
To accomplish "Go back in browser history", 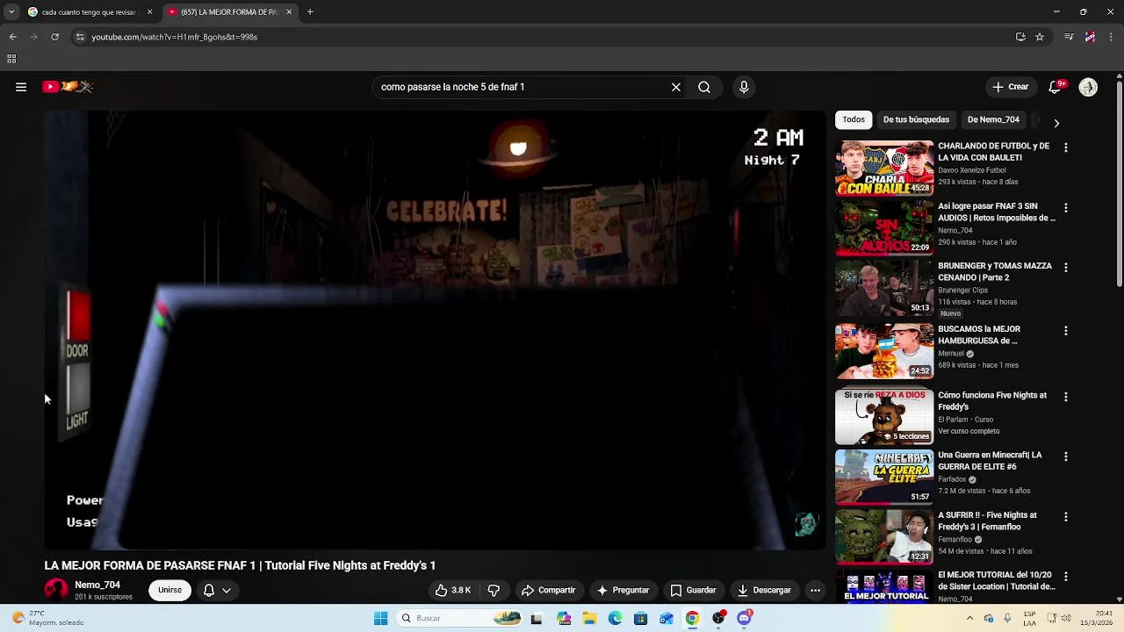I will [x=12, y=37].
